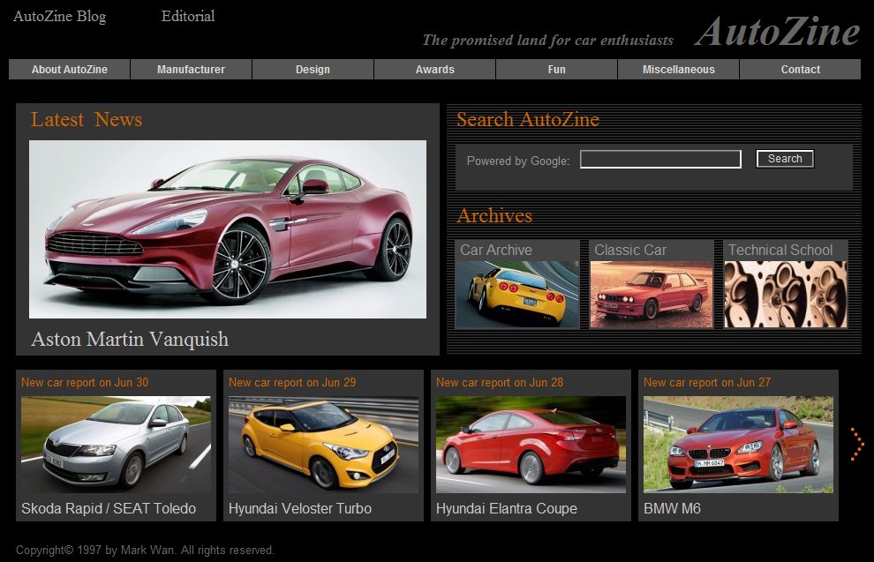
Task: Select New car report on Jun 28
Action: point(500,383)
